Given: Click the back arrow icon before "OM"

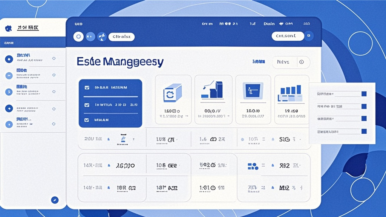Looking at the screenshot, I should pyautogui.click(x=281, y=24).
